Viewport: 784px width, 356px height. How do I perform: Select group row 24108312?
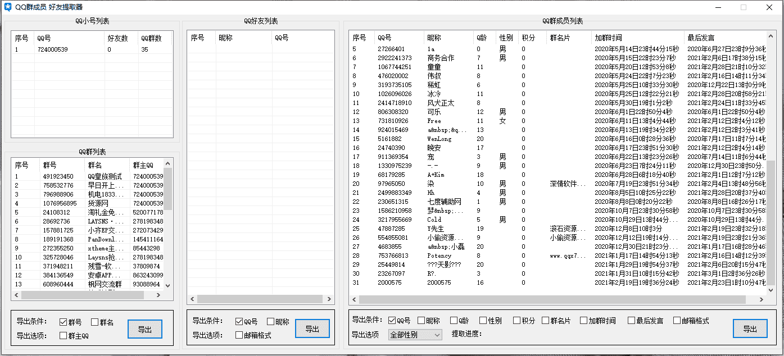pos(88,212)
